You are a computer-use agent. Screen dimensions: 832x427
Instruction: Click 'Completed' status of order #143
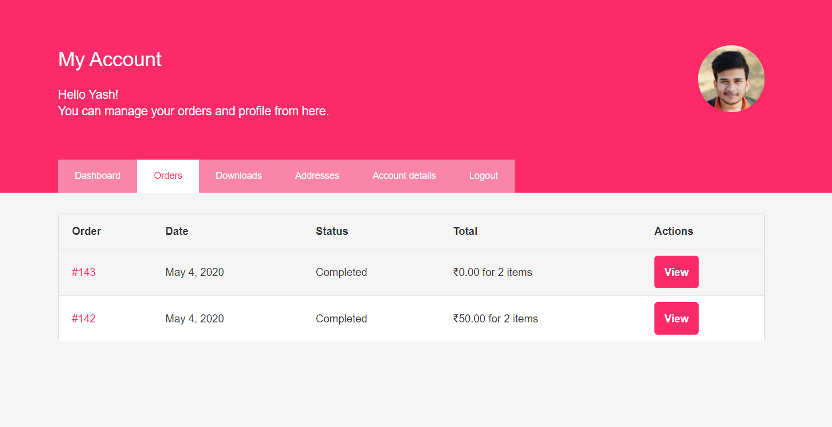(x=341, y=272)
